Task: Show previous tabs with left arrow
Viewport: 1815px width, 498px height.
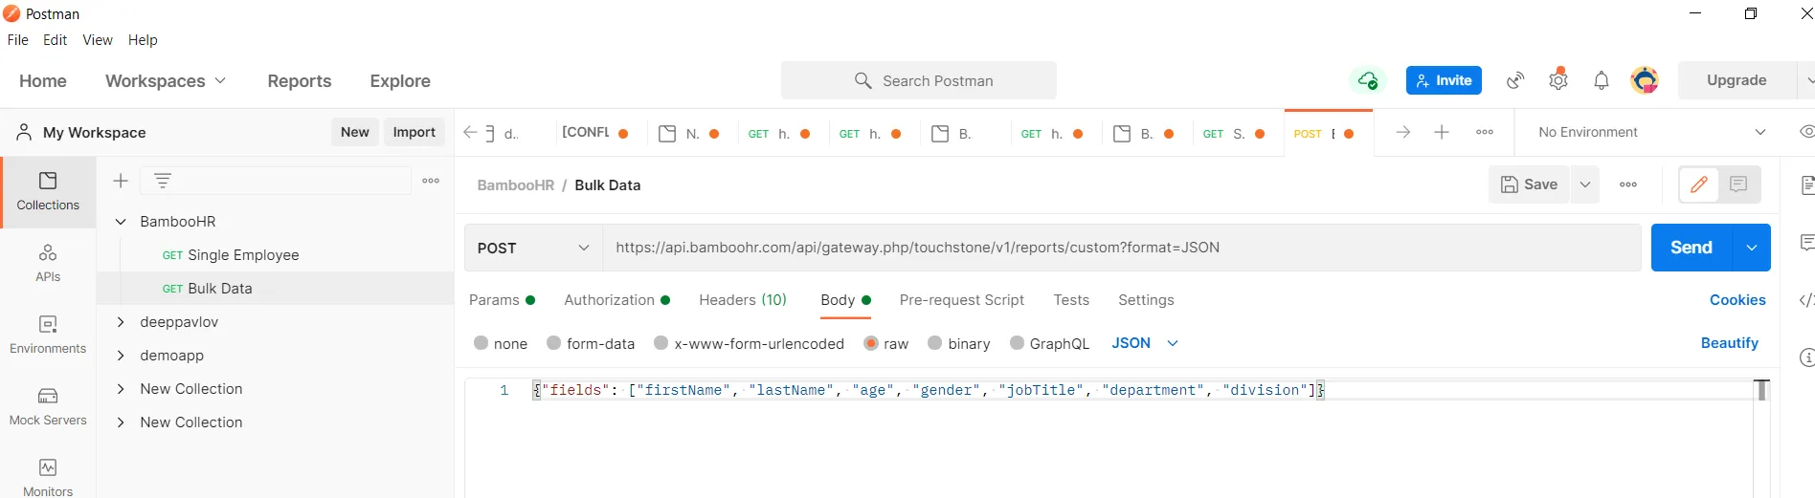Action: [470, 133]
